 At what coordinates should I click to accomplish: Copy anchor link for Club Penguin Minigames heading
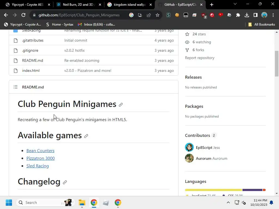(x=121, y=105)
